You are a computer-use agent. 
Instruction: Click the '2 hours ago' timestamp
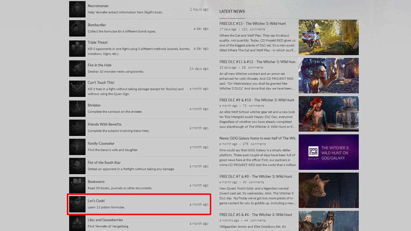coord(199,9)
